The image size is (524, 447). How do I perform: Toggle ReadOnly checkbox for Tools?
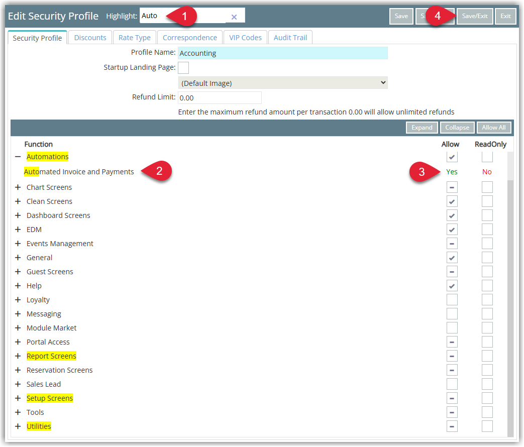(x=487, y=412)
